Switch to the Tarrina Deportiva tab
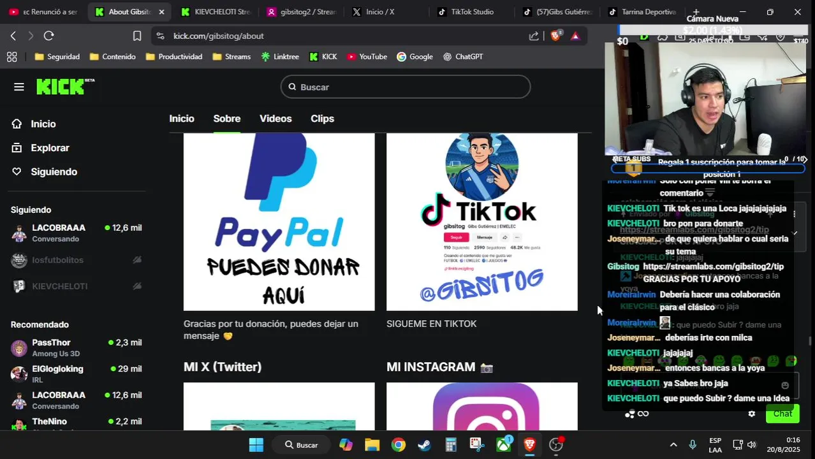 644,11
